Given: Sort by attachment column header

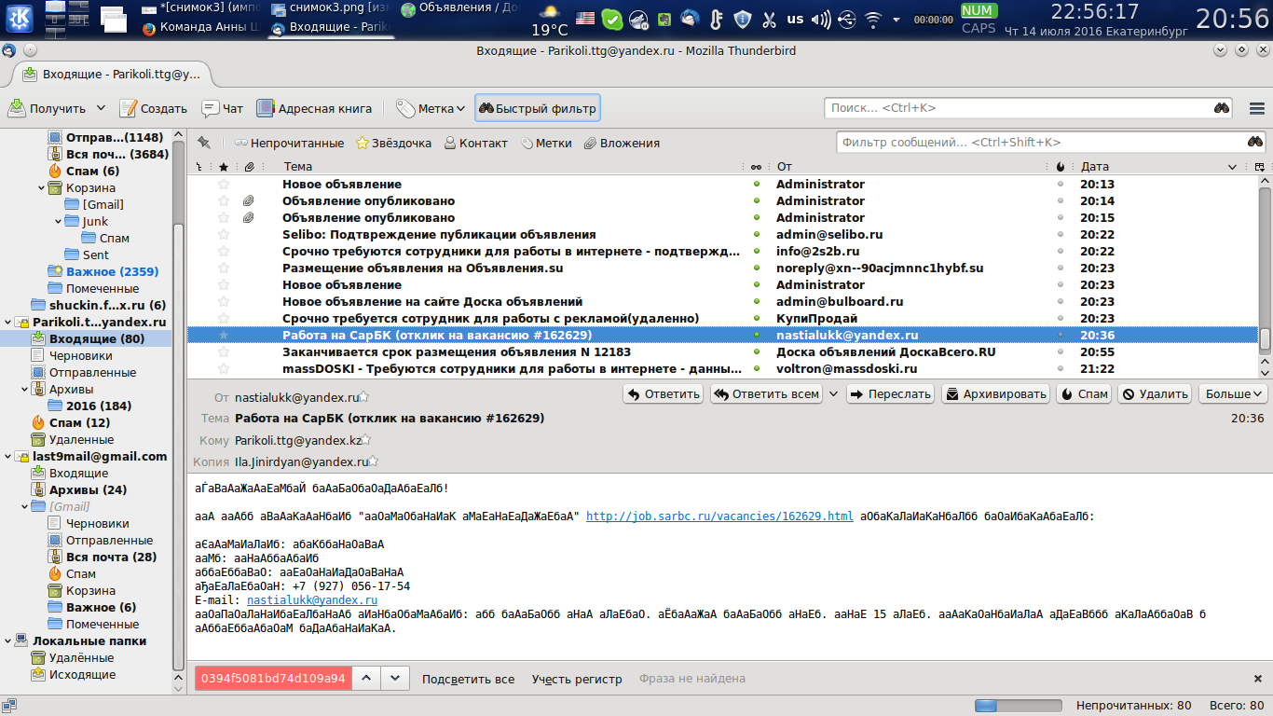Looking at the screenshot, I should coord(249,167).
